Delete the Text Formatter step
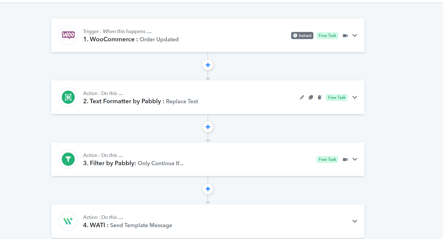 tap(320, 97)
